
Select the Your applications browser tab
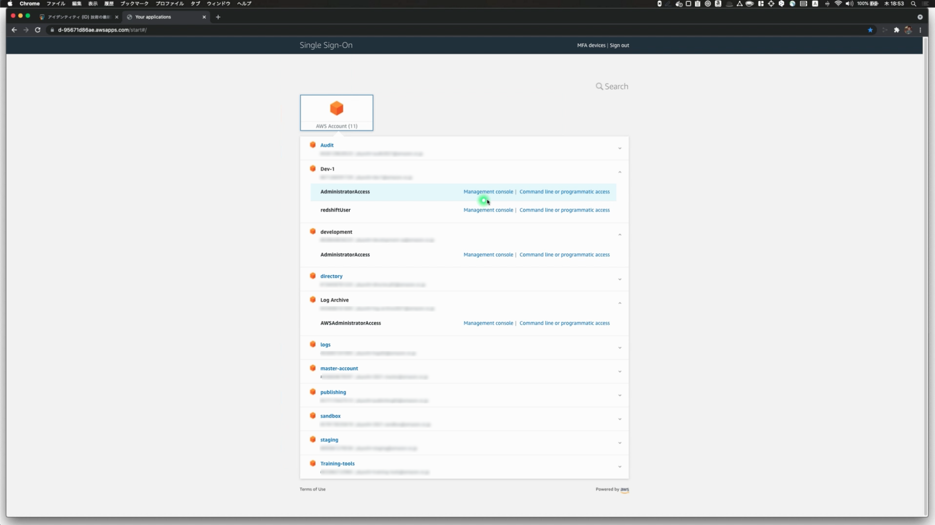(x=166, y=17)
